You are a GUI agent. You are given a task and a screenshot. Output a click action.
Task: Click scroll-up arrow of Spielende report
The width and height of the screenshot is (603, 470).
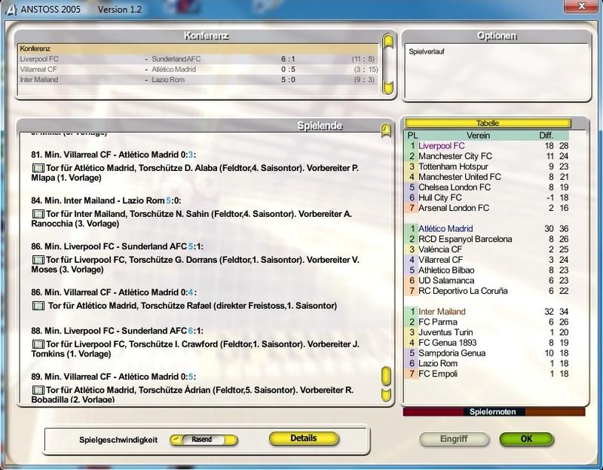pos(386,130)
